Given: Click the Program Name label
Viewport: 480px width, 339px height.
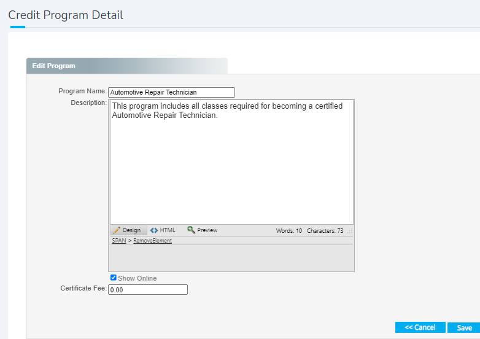Looking at the screenshot, I should pyautogui.click(x=82, y=92).
